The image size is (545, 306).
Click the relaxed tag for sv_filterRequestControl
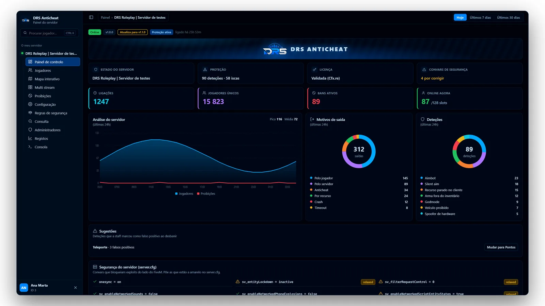pos(511,282)
